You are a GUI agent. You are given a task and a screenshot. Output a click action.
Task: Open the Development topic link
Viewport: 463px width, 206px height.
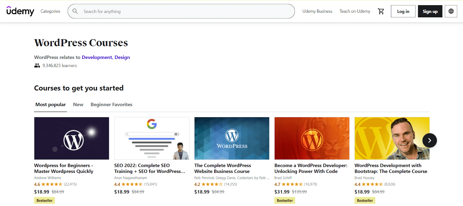(97, 57)
